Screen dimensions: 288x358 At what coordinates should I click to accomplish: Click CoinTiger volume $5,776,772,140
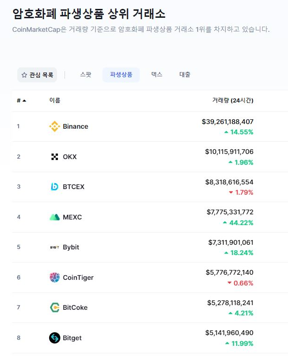230,272
